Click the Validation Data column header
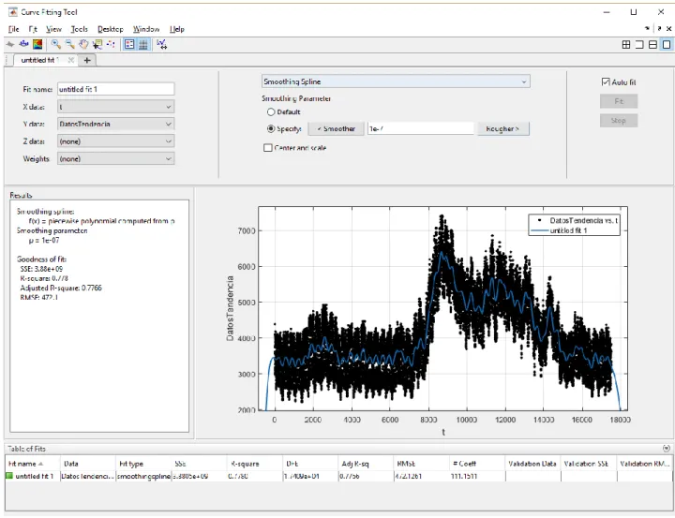The height and width of the screenshot is (518, 675). click(532, 464)
